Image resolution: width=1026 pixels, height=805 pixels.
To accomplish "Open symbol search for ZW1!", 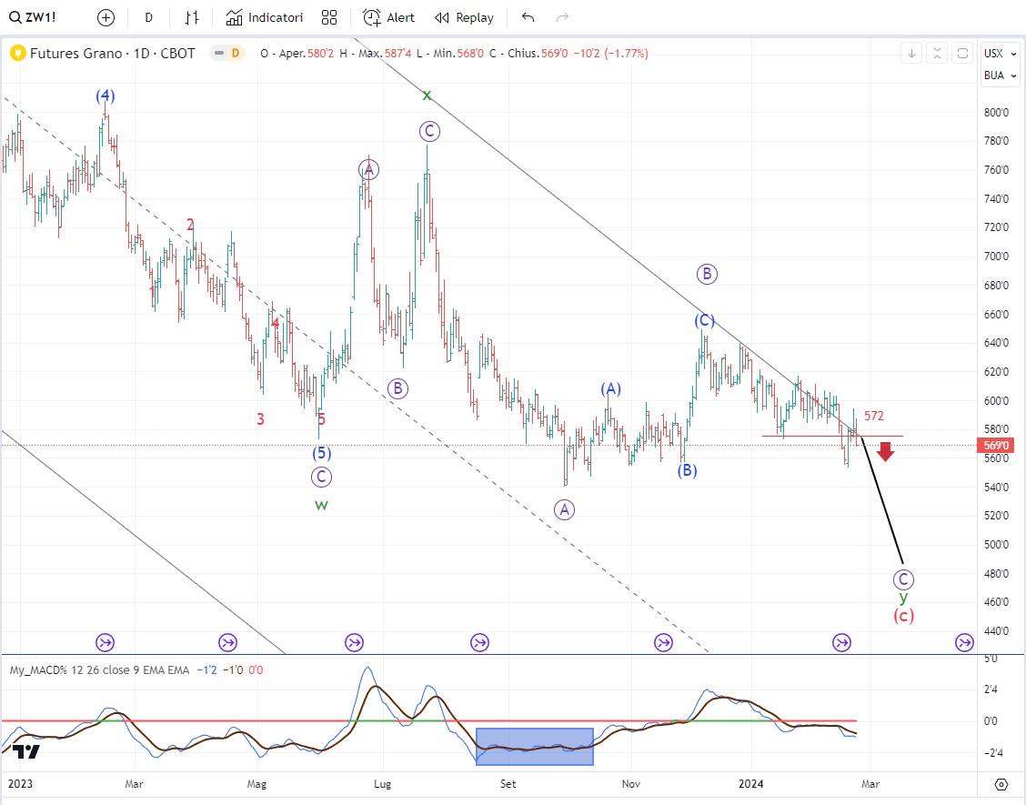I will click(x=33, y=17).
